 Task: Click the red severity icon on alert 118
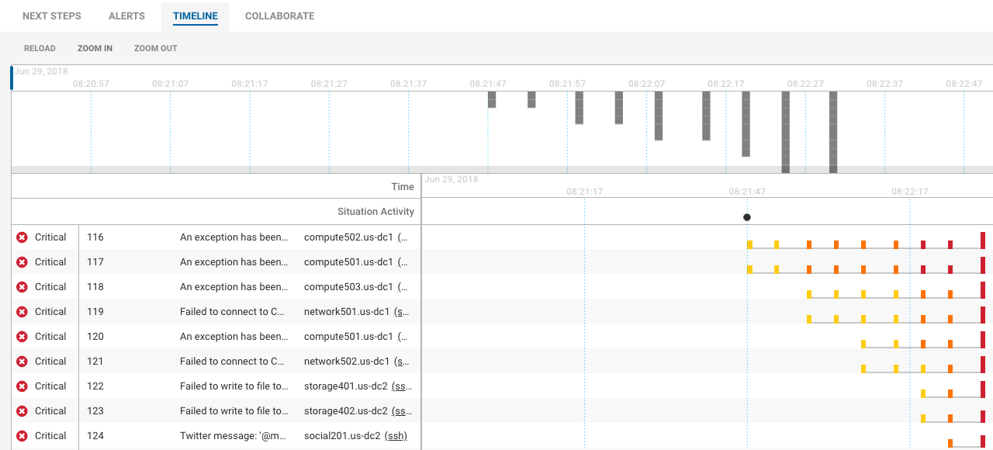click(x=22, y=287)
